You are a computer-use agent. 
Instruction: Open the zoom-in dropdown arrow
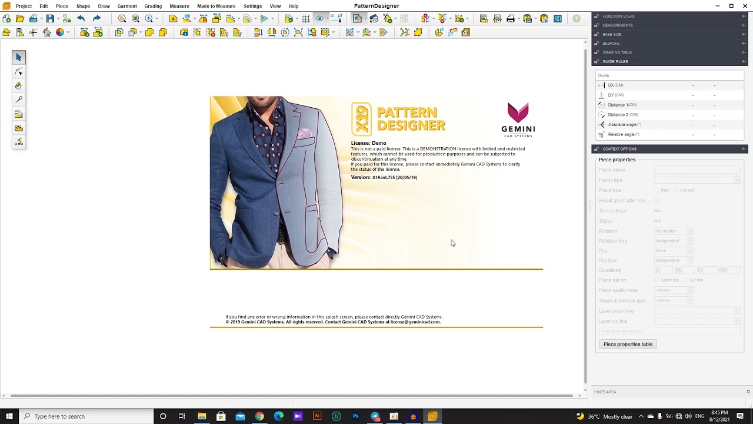point(157,19)
